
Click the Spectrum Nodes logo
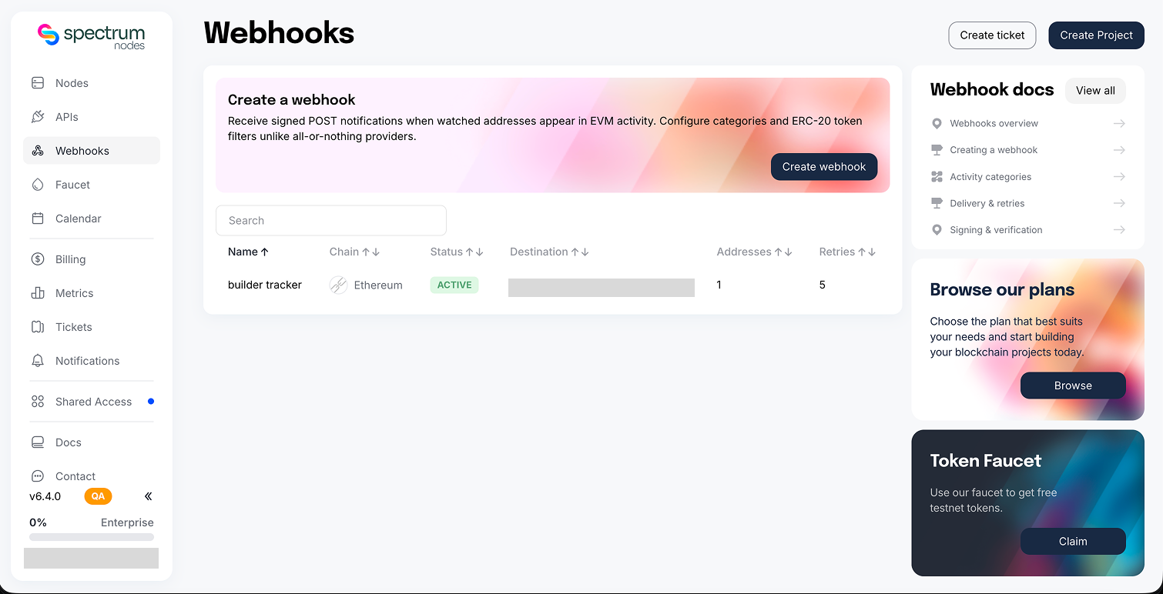pos(92,36)
